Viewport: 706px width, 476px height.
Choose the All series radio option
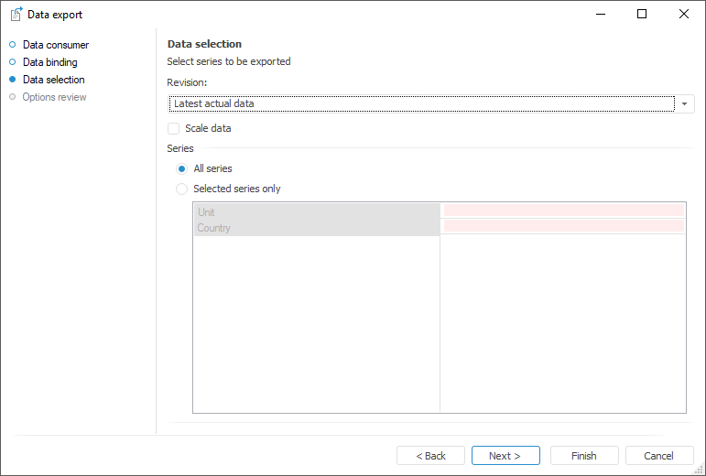(182, 169)
